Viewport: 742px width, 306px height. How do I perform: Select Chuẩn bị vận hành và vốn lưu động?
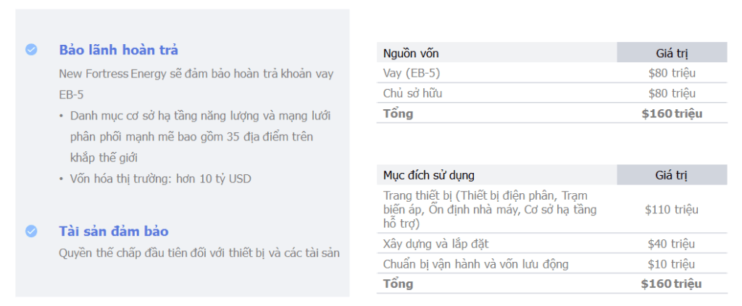pyautogui.click(x=475, y=264)
